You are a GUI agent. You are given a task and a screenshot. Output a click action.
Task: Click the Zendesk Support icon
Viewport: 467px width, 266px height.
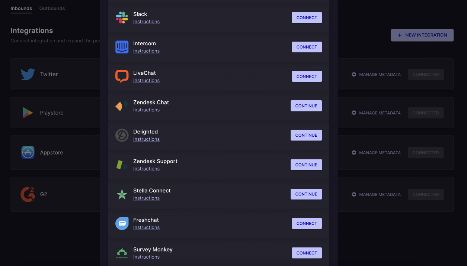[x=122, y=165]
